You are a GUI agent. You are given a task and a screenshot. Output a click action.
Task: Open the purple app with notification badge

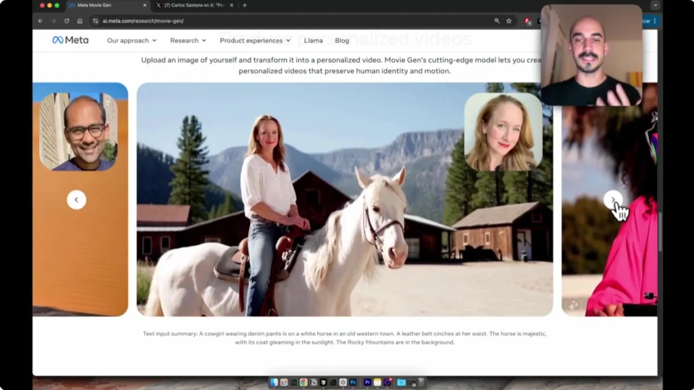tap(388, 382)
